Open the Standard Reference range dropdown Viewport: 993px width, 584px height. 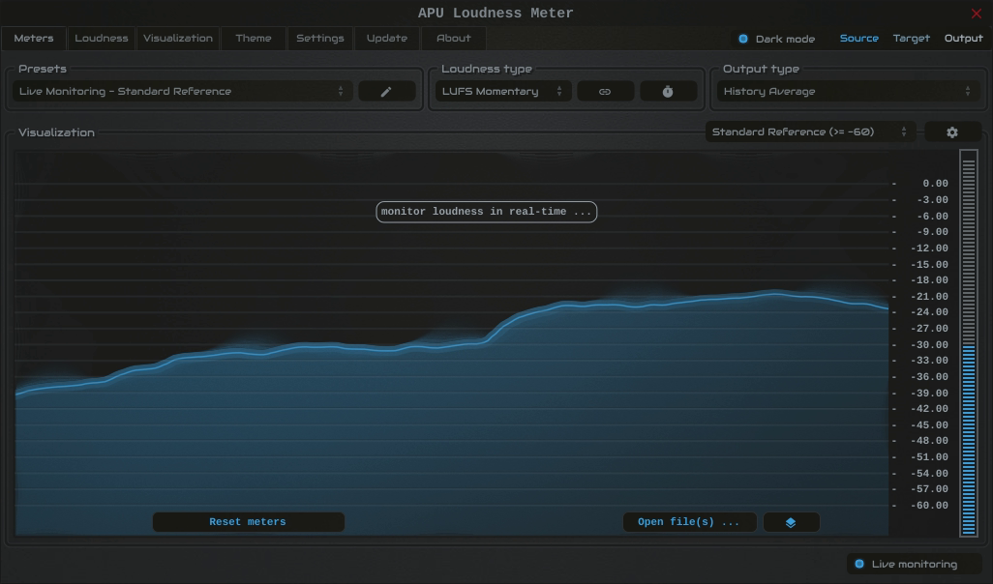[x=810, y=132]
